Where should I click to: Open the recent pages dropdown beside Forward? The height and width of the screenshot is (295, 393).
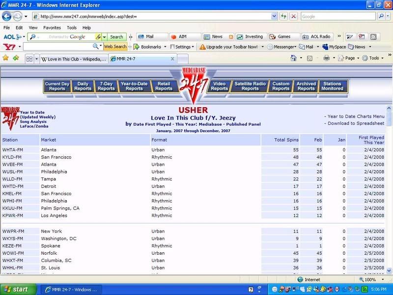coord(26,17)
